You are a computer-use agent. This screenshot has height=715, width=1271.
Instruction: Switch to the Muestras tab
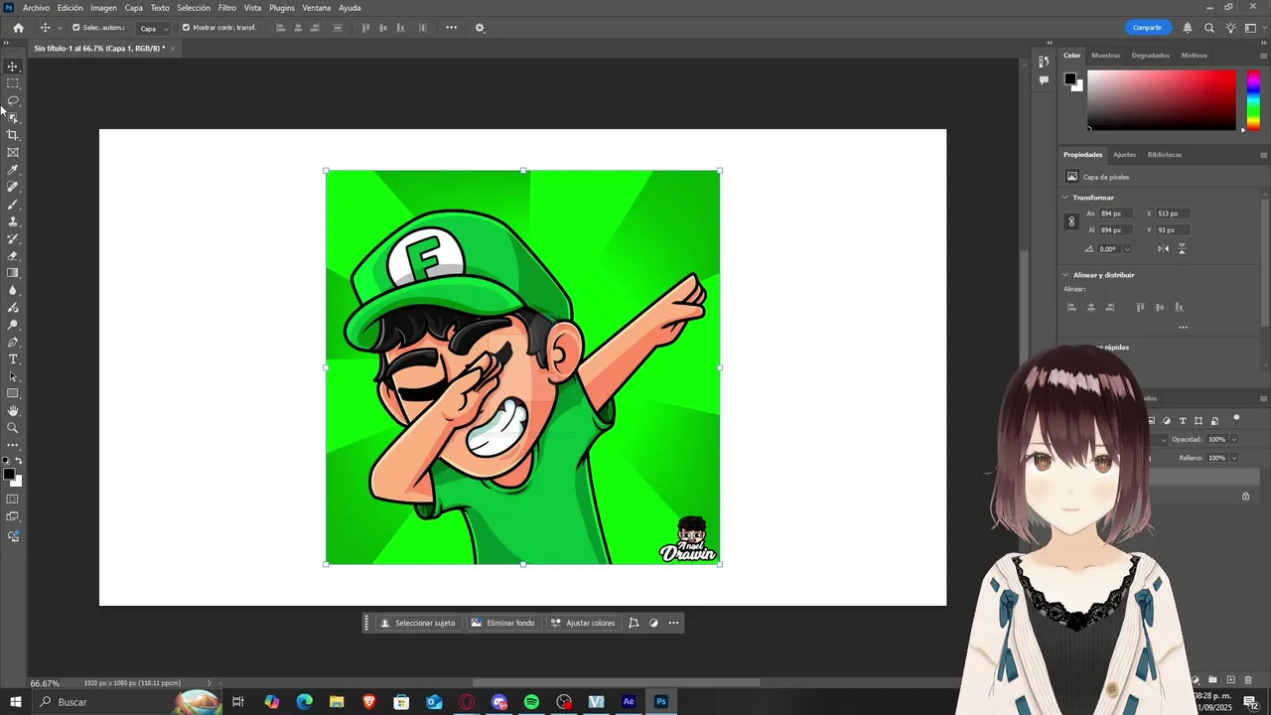(1105, 56)
